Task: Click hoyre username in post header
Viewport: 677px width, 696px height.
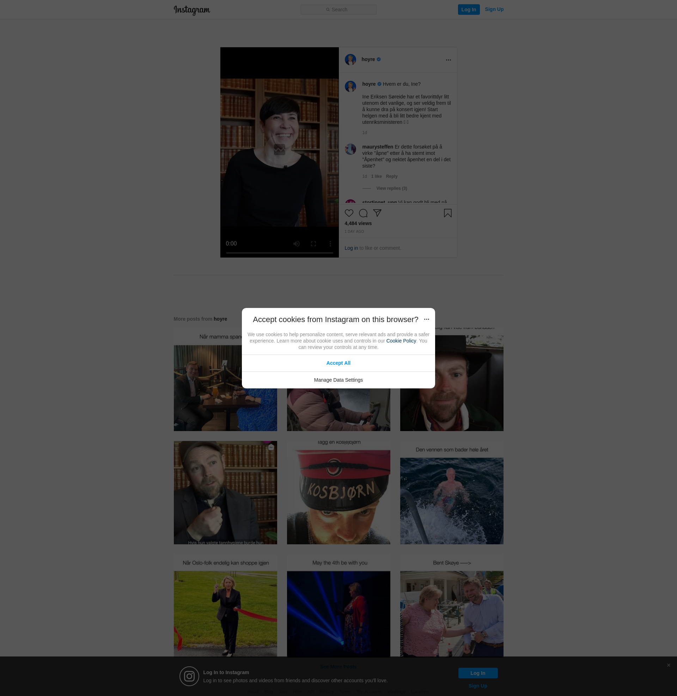Action: (x=368, y=59)
